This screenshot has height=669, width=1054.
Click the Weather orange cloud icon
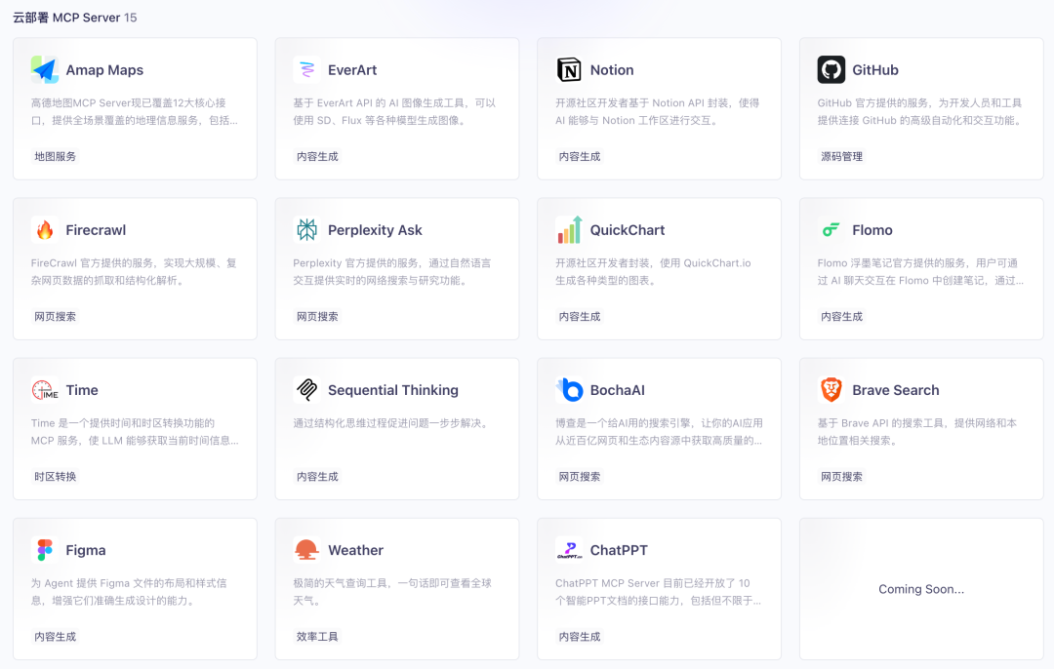coord(307,550)
